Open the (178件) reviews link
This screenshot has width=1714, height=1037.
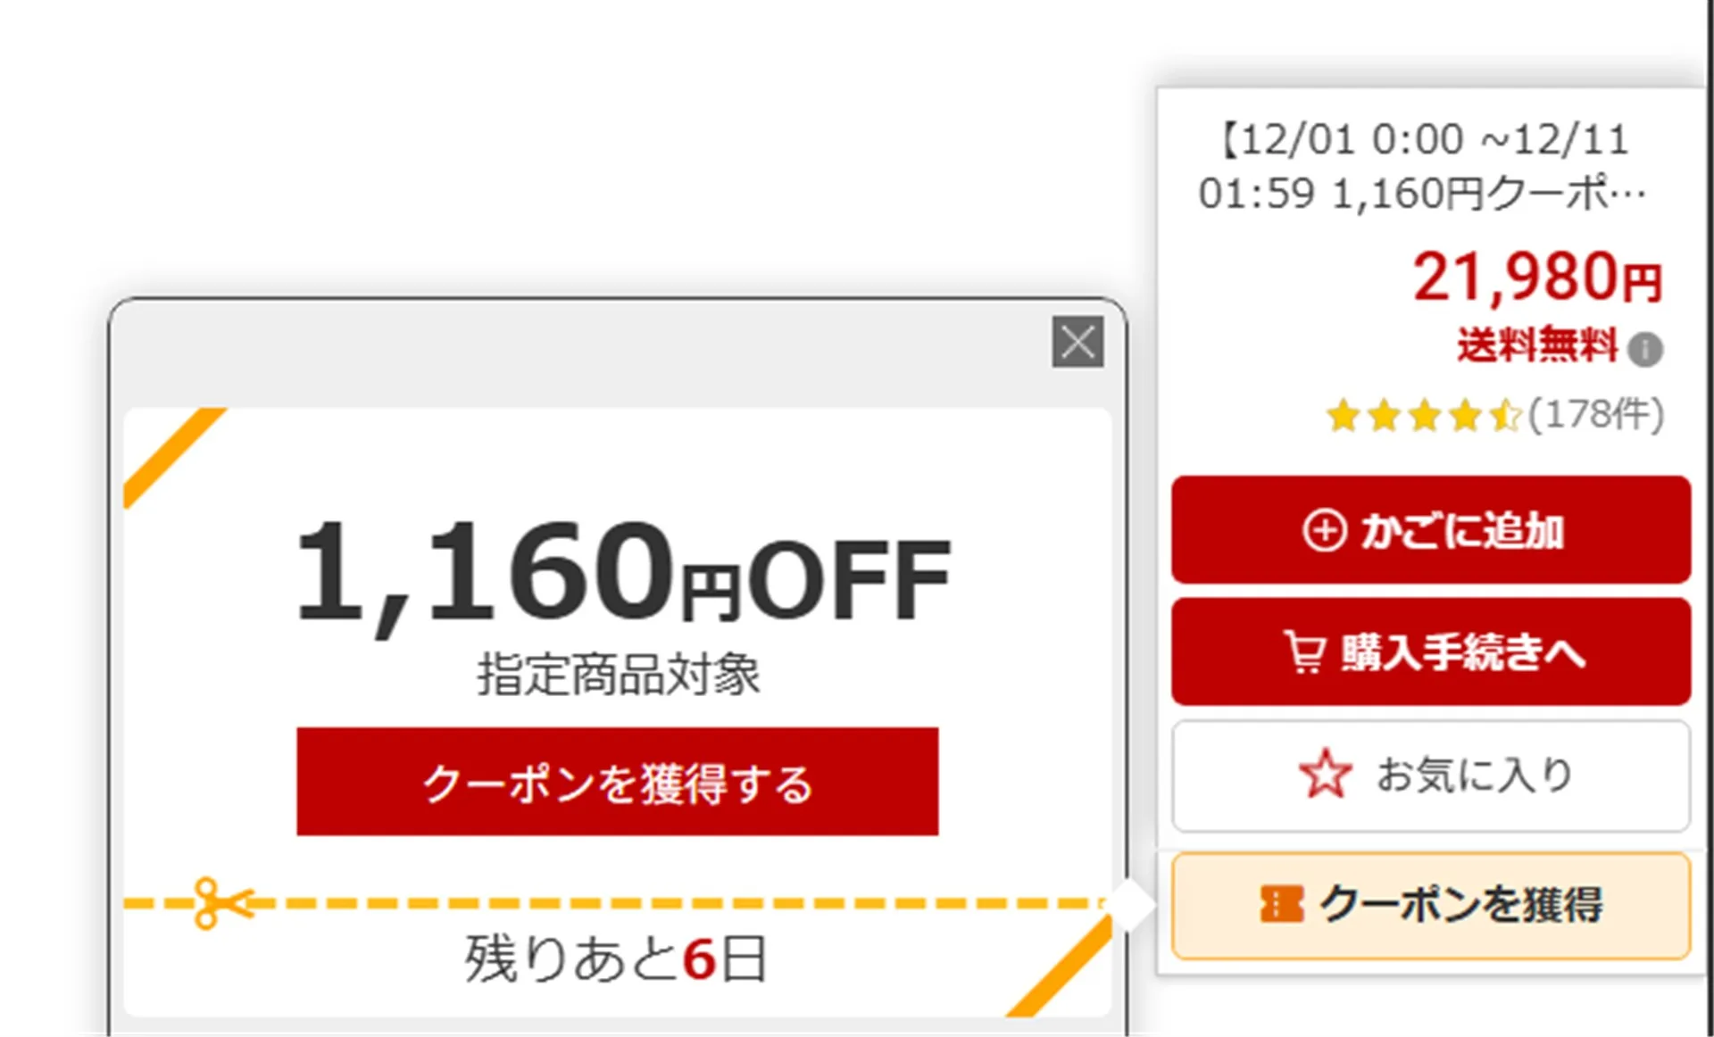(x=1596, y=414)
